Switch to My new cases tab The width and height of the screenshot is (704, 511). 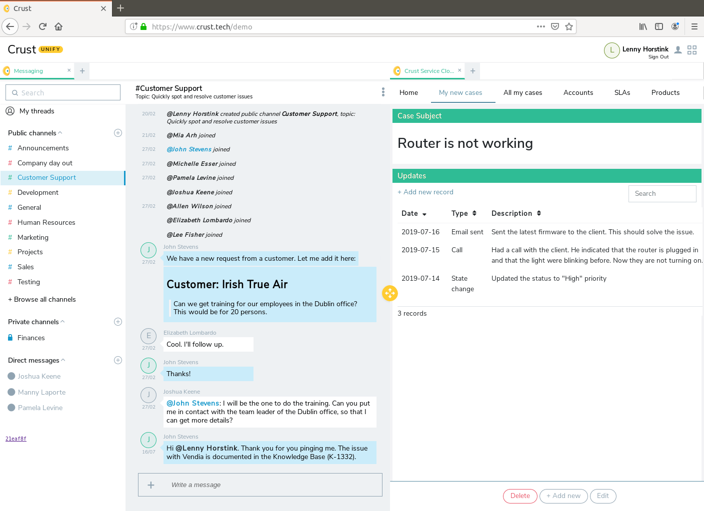click(460, 92)
